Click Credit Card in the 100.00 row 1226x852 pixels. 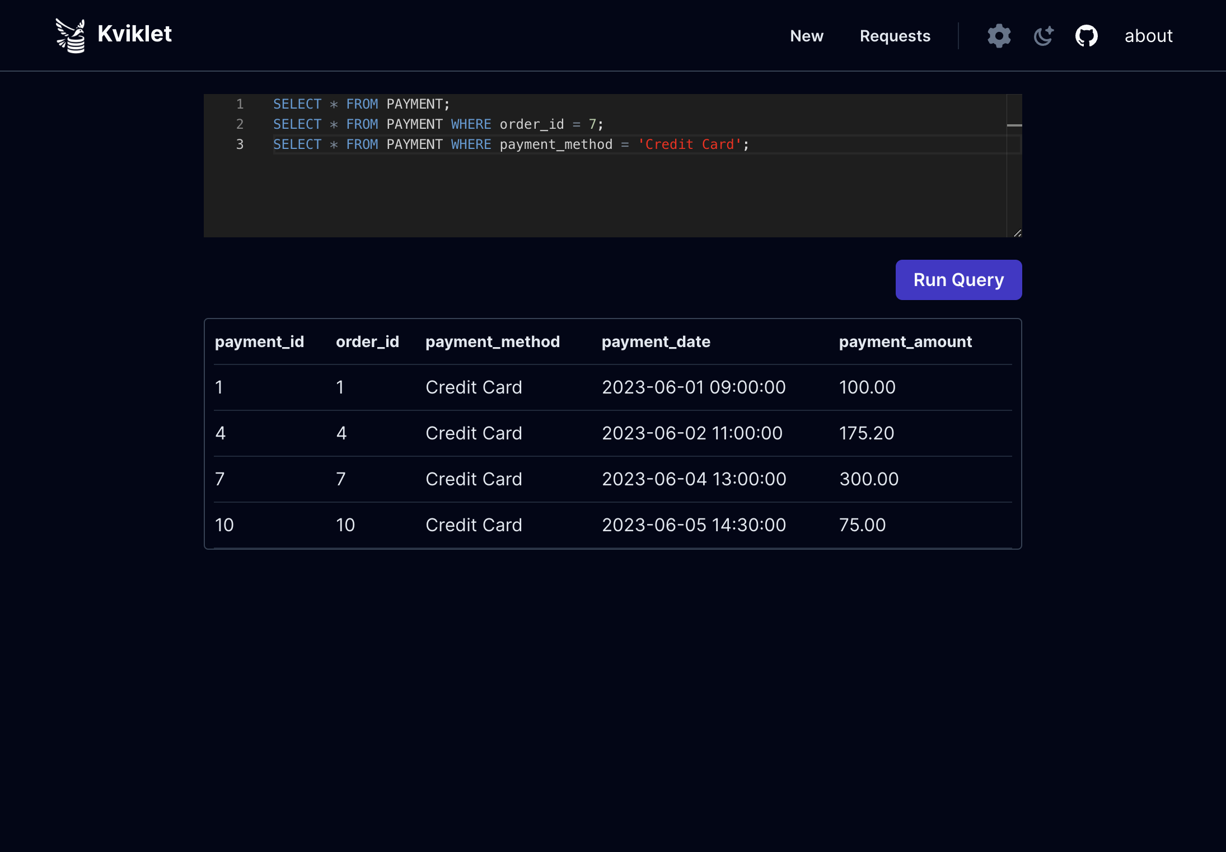[474, 387]
